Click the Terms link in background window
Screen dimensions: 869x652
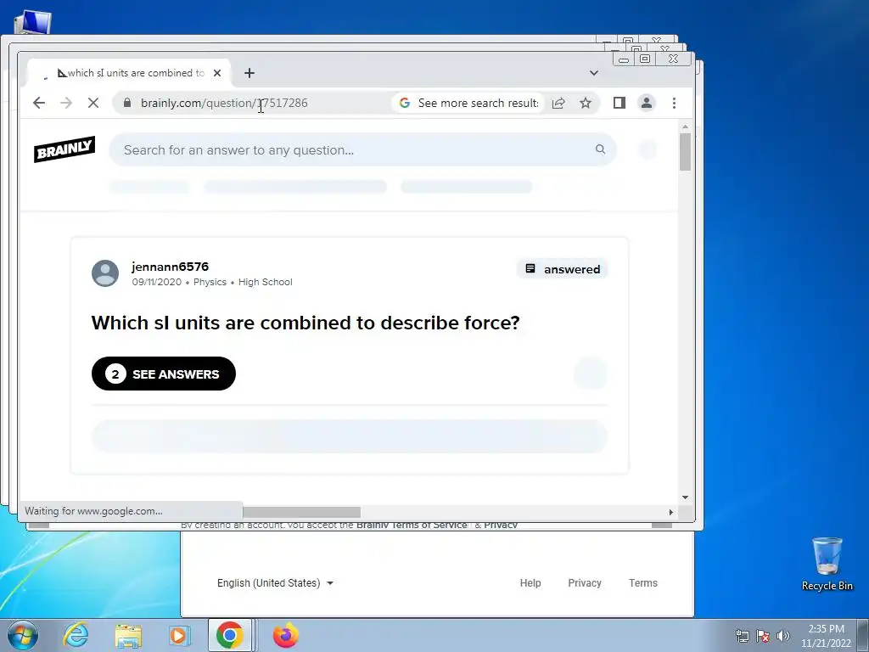tap(643, 582)
